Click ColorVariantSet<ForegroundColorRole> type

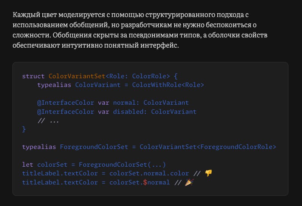[x=208, y=147]
